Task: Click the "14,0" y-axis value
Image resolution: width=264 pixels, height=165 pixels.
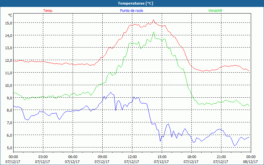Action: (9, 36)
